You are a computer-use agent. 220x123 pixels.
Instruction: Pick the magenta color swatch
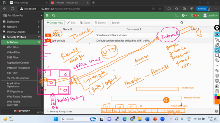[x=216, y=98]
